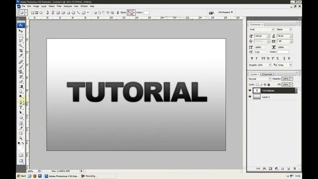Click the Quick Mask mode icon
The width and height of the screenshot is (318, 179).
21,155
